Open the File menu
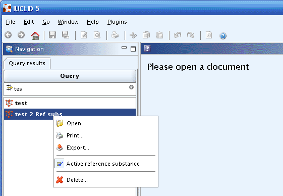Image resolution: width=283 pixels, height=196 pixels. click(11, 22)
